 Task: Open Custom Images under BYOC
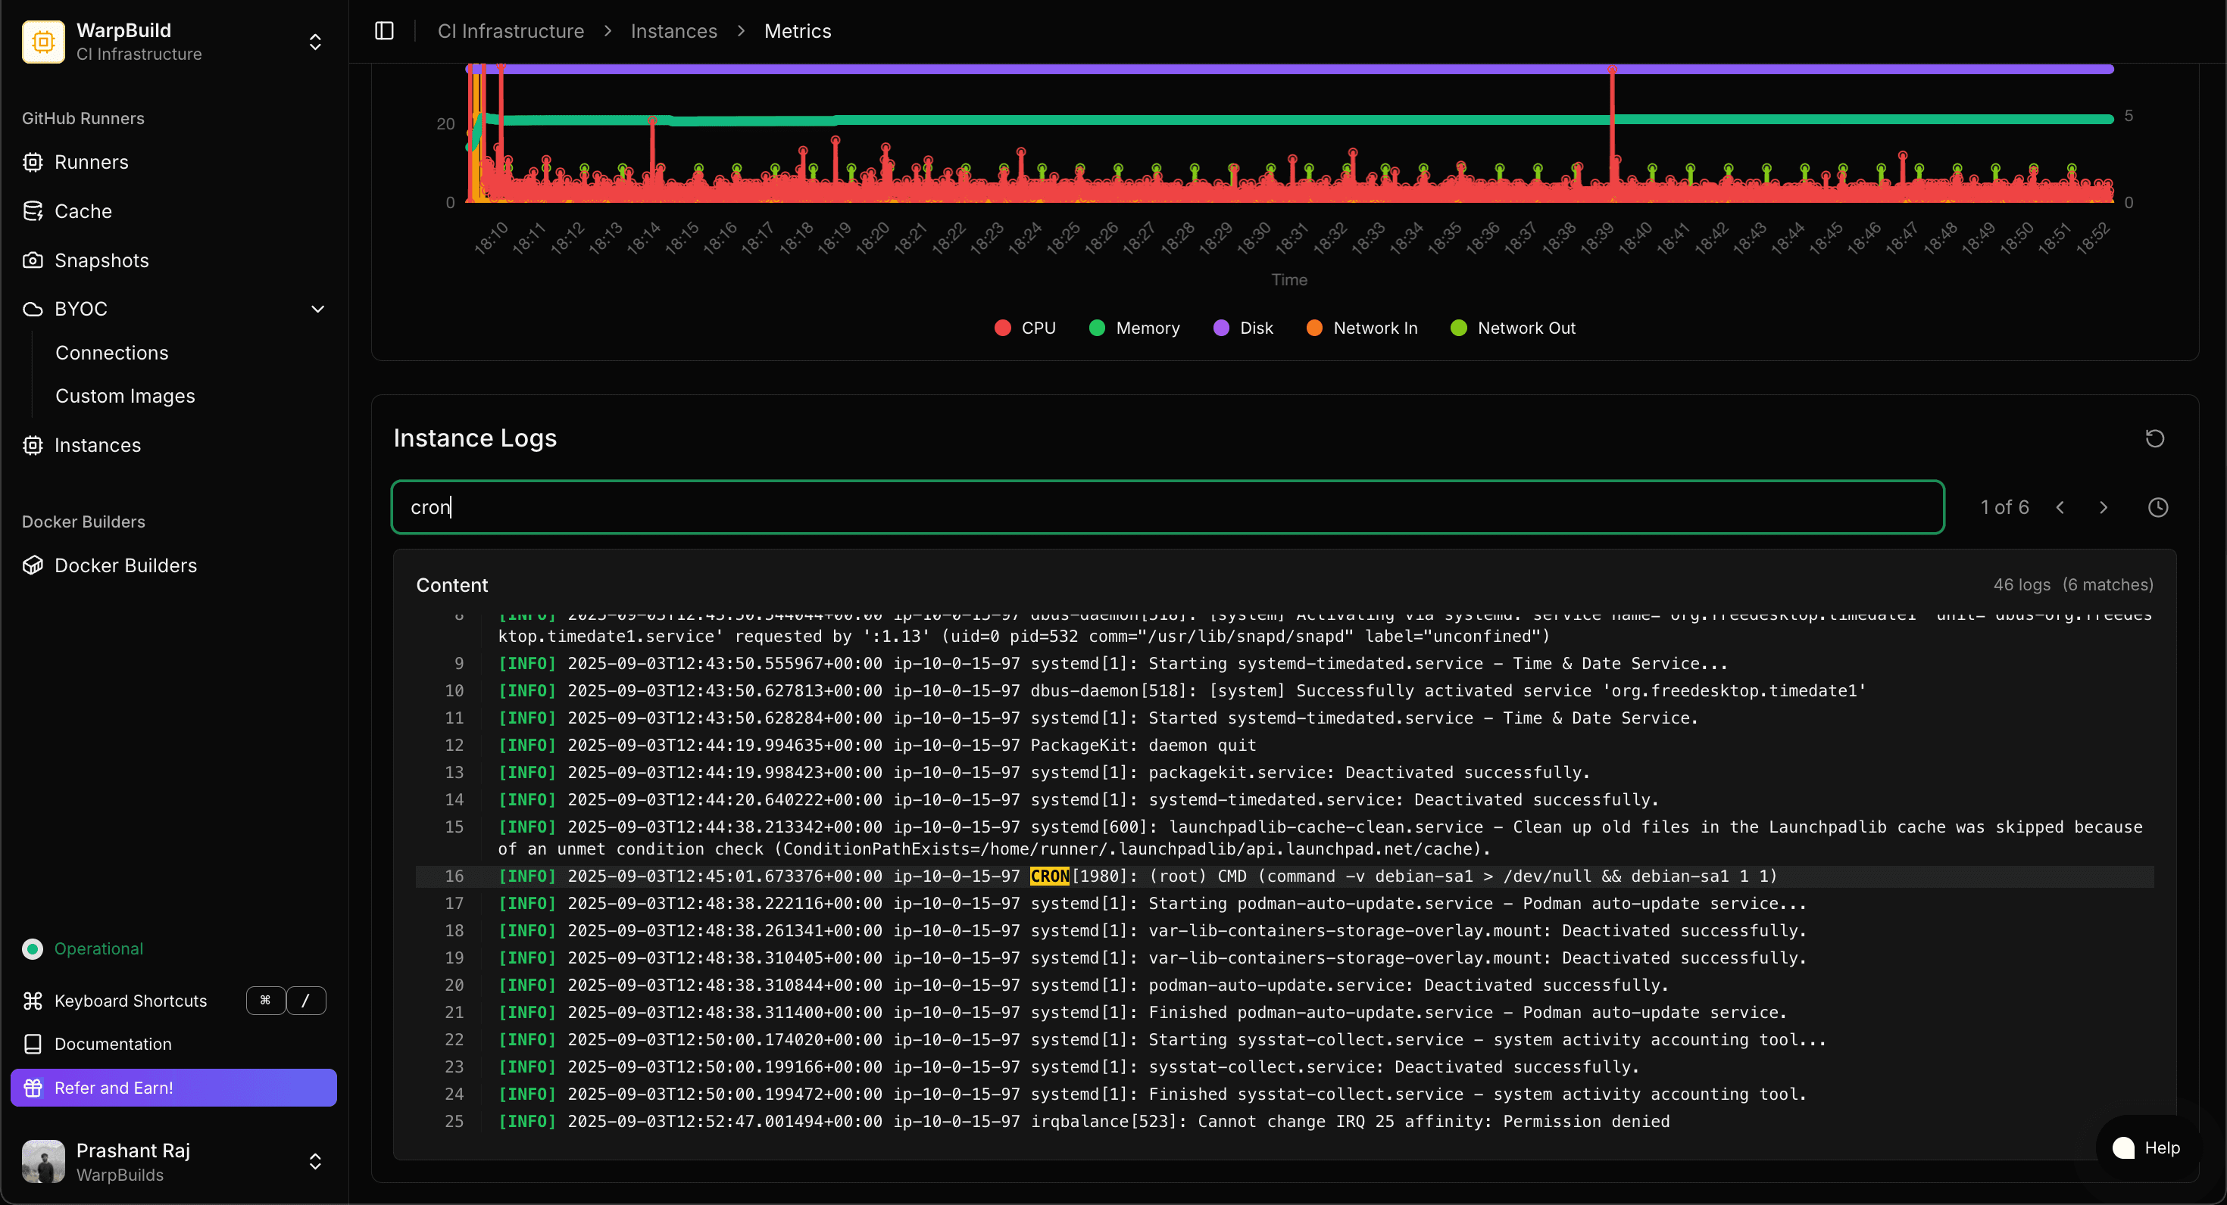tap(125, 396)
